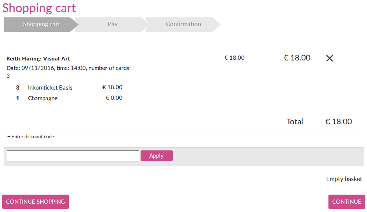Click the Champagne line item

point(42,98)
